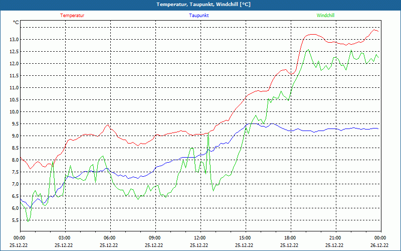Click the red Temperatur legend label
The width and height of the screenshot is (401, 251).
pos(72,16)
